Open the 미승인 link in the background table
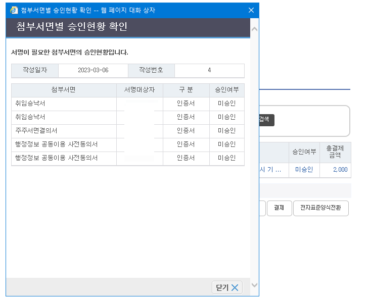This screenshot has height=301, width=368. tap(304, 170)
